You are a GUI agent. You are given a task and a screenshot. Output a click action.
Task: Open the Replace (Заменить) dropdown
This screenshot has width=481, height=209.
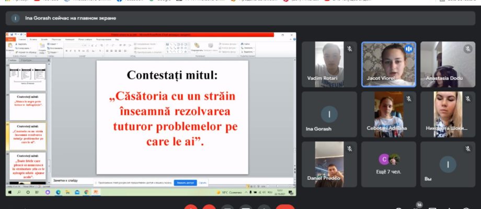click(x=247, y=48)
